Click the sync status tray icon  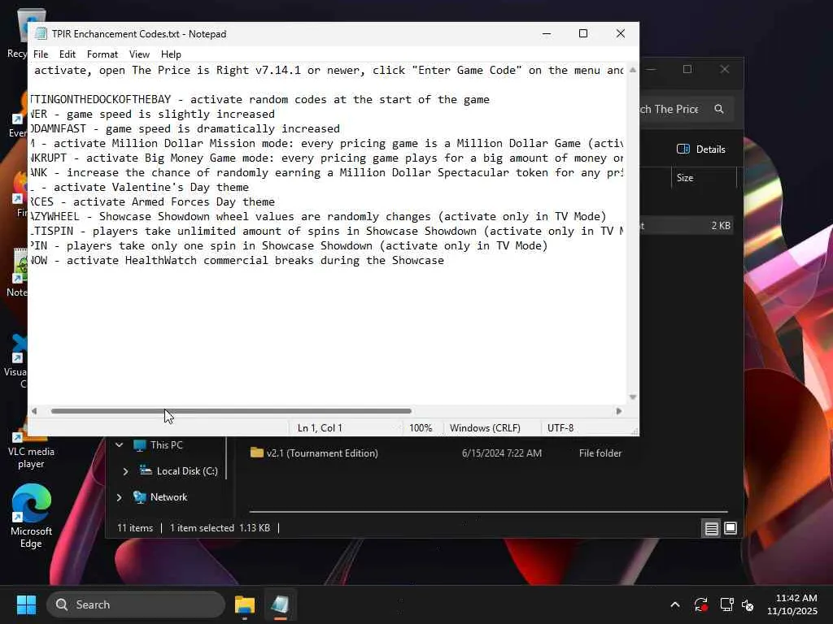(700, 604)
